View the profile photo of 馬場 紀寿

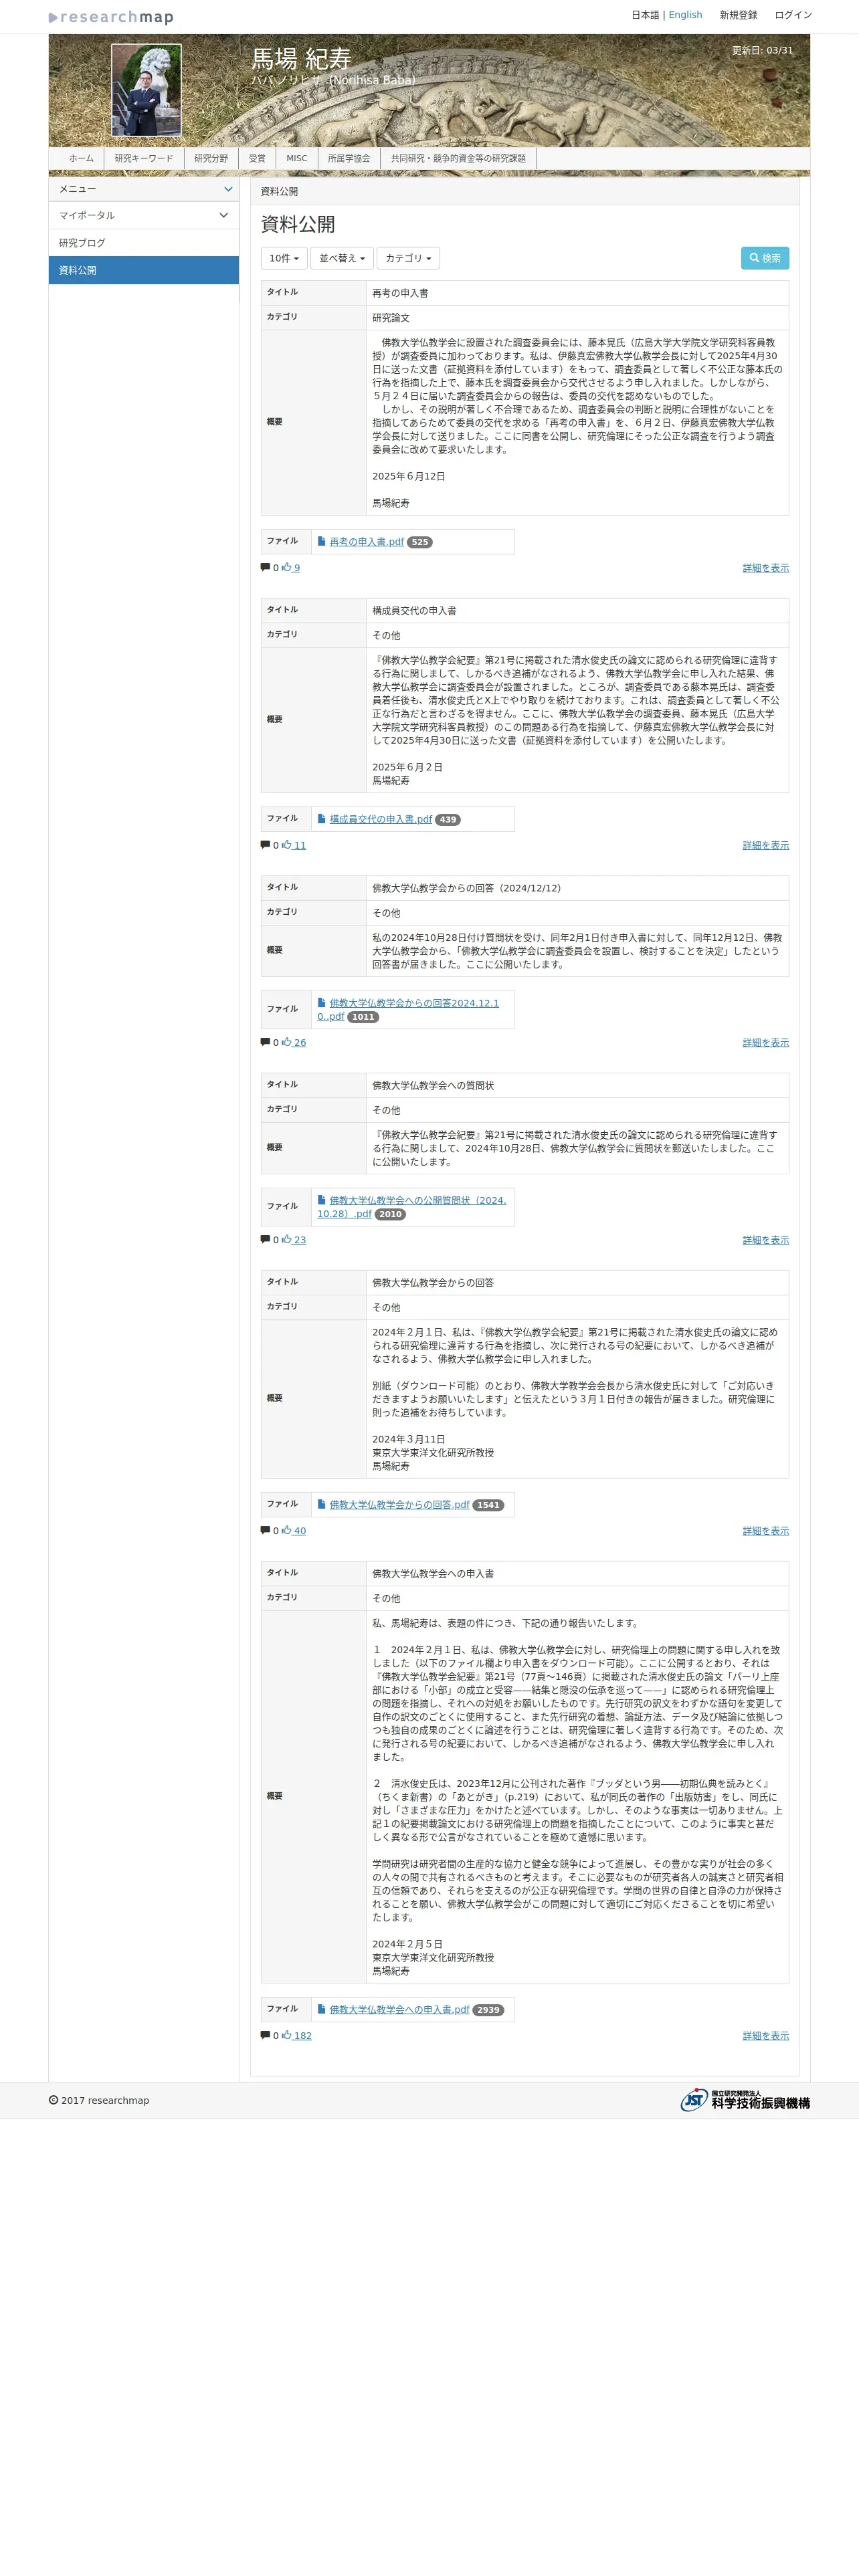(146, 90)
